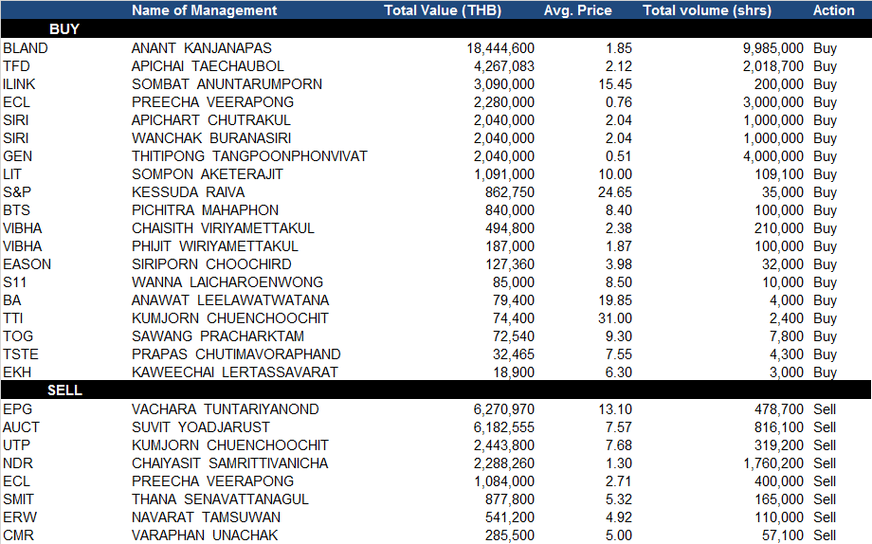This screenshot has height=544, width=872.
Task: Select the name SUVIT YOADJARUST
Action: (200, 427)
